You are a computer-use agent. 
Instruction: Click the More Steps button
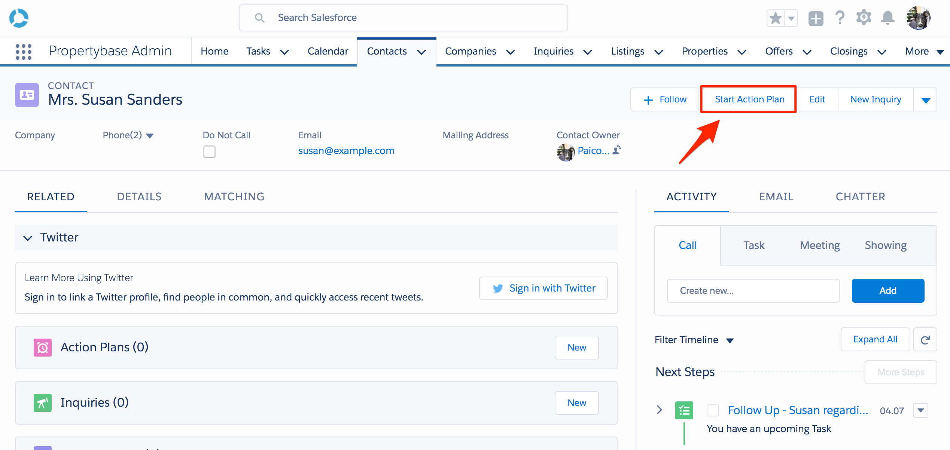click(901, 372)
